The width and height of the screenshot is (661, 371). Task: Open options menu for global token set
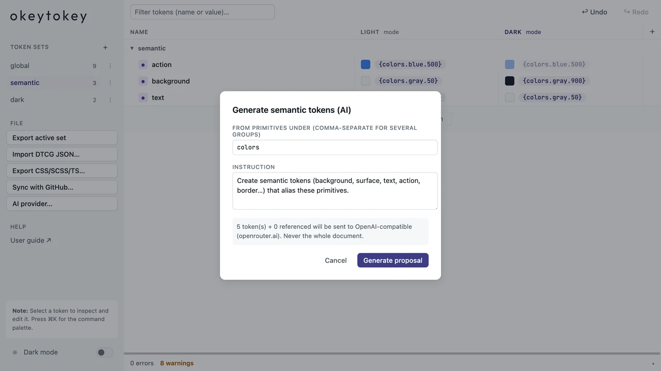click(x=110, y=66)
